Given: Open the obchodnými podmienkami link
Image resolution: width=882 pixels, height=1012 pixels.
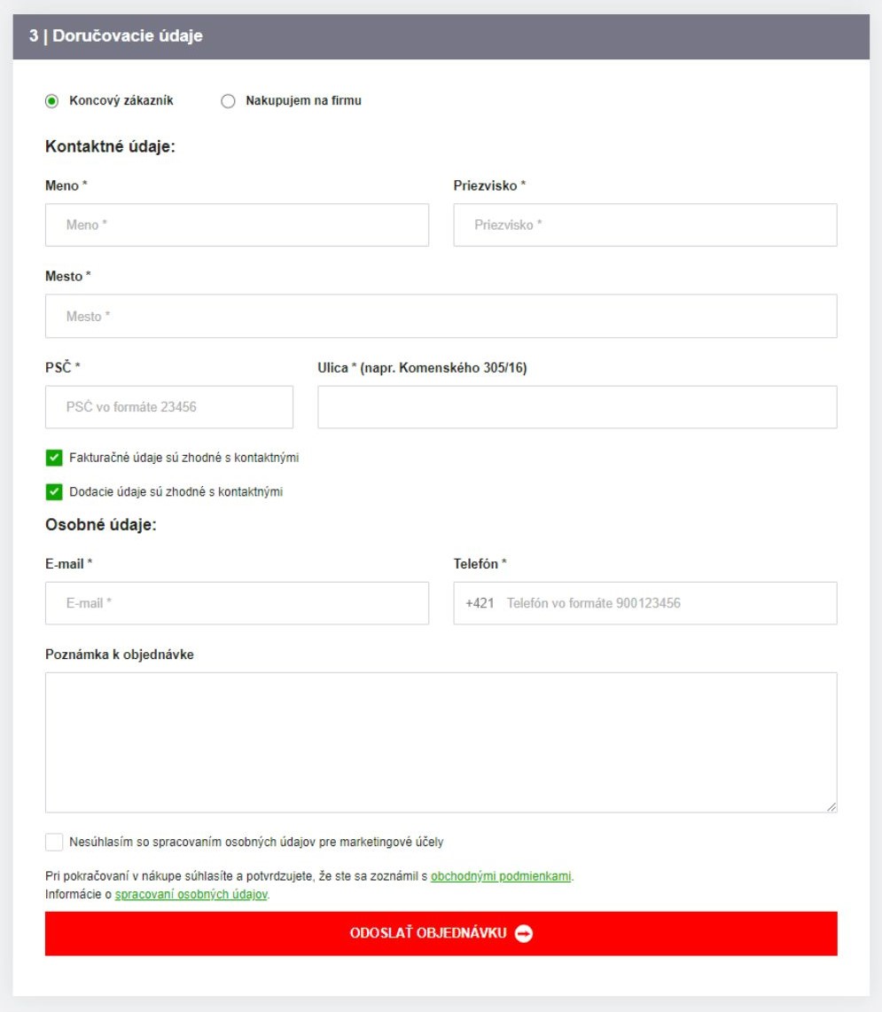Looking at the screenshot, I should click(x=501, y=876).
